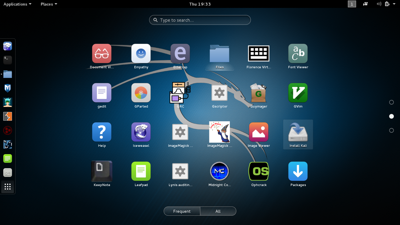400x225 pixels.
Task: Launch Armitage from the dock
Action: (8, 102)
